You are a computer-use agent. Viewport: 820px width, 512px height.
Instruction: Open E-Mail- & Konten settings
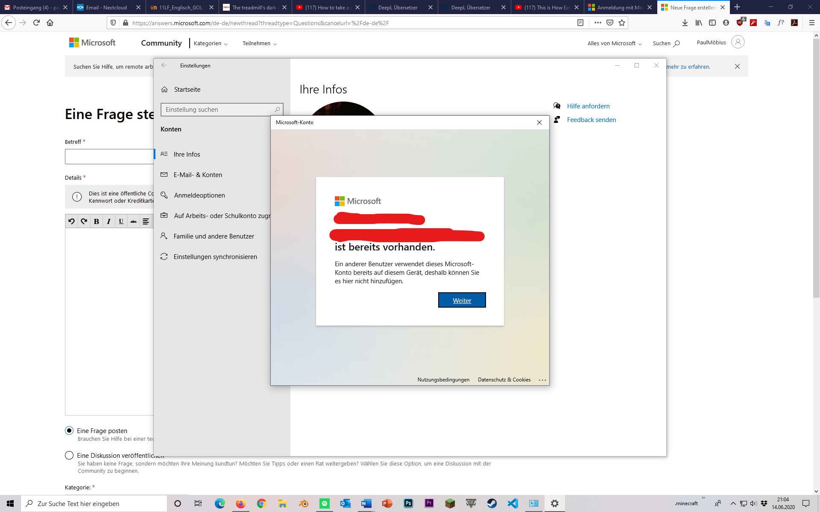(198, 175)
